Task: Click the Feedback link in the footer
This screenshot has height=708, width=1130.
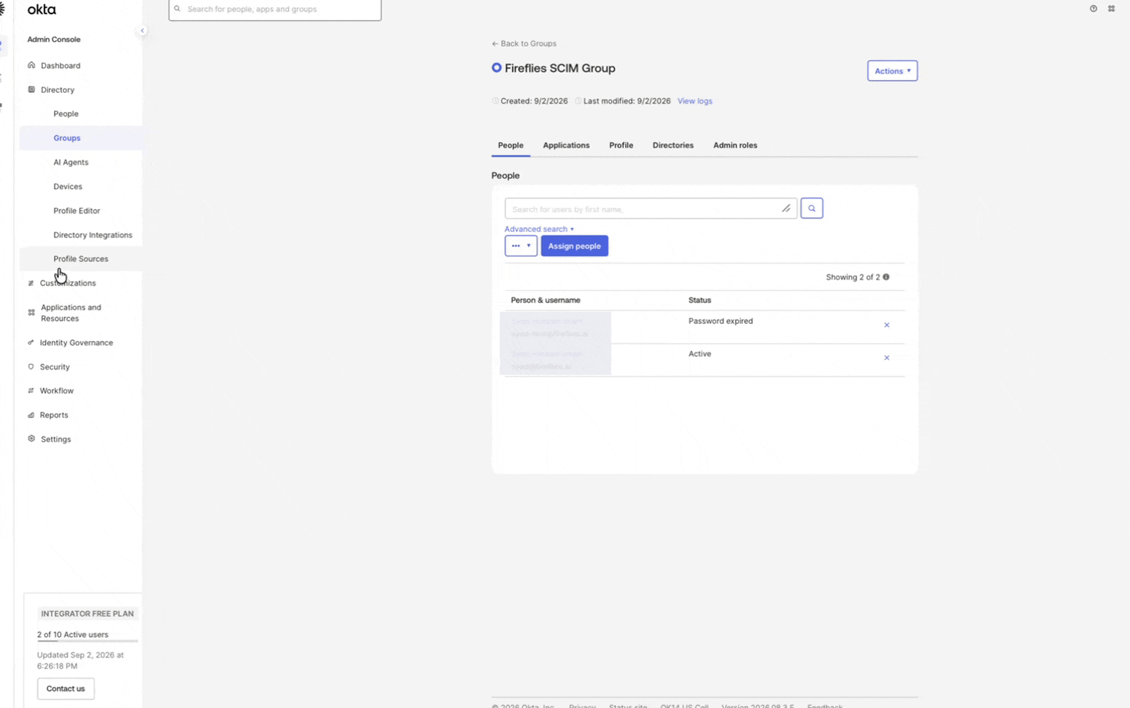Action: point(825,705)
